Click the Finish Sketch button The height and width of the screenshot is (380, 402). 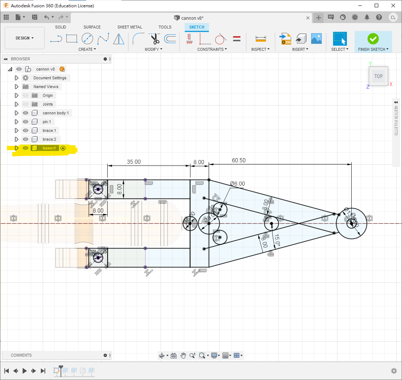pos(373,39)
